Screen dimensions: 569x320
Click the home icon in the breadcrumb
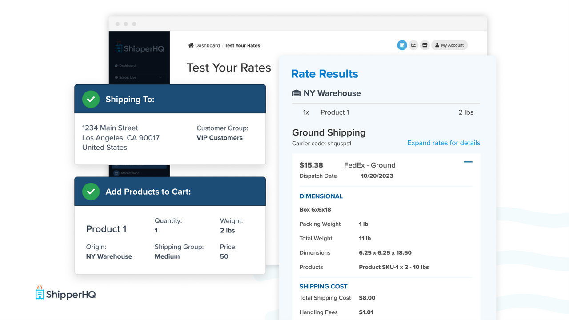click(x=190, y=45)
